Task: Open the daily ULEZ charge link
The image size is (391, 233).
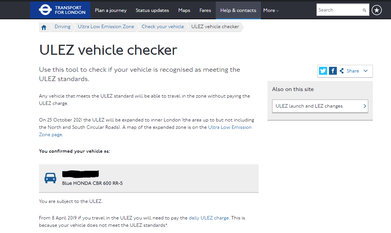Action: tap(208, 218)
